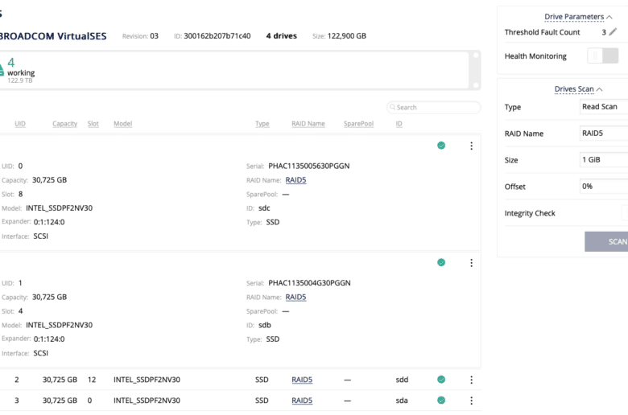Click the Size field showing 1 GiB

(x=604, y=160)
